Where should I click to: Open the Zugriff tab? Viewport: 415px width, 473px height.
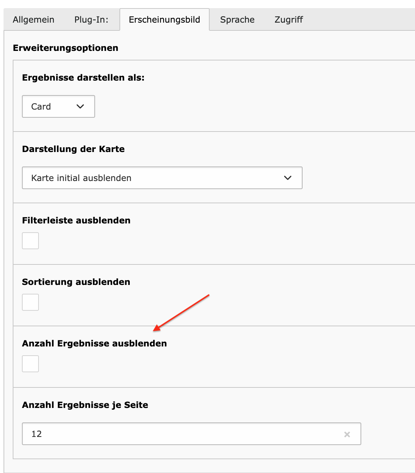click(289, 19)
